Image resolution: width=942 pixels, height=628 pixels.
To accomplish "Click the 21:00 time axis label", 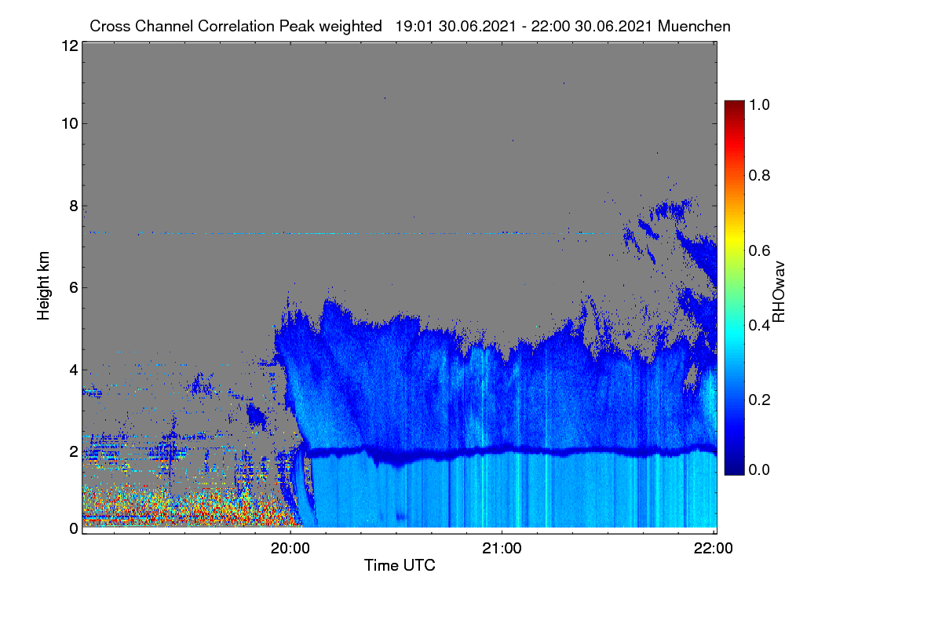I will 502,549.
